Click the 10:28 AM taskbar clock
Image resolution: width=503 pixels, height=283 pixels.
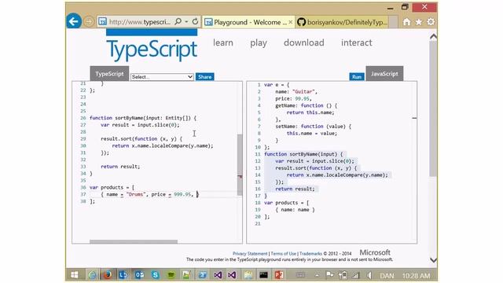click(x=416, y=276)
